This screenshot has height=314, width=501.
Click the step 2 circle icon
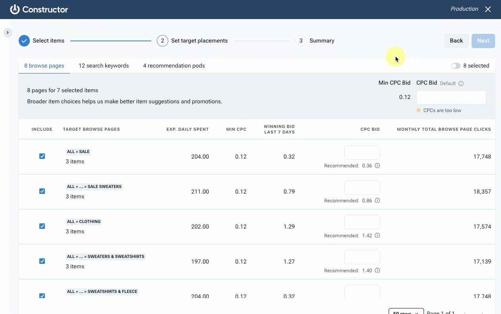click(162, 41)
